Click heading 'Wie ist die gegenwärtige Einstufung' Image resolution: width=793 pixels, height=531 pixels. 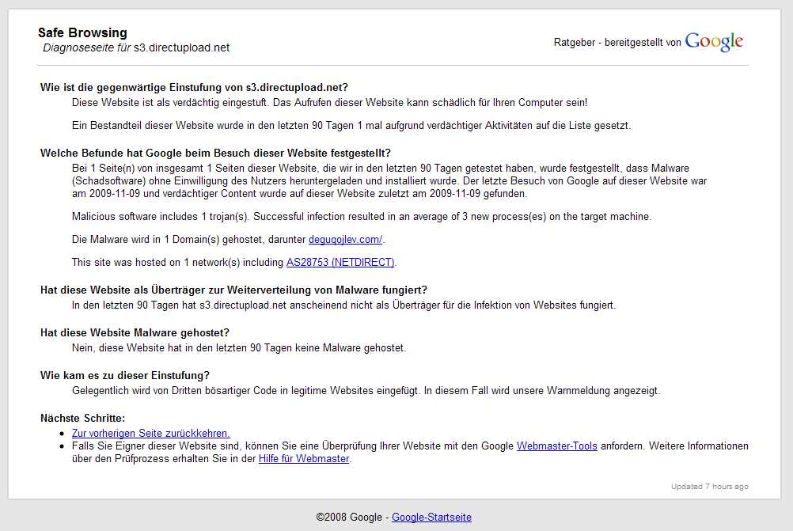[x=194, y=88]
